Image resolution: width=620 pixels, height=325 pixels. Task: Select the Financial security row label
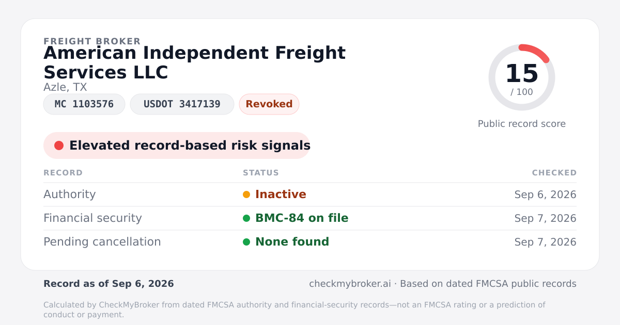click(92, 218)
